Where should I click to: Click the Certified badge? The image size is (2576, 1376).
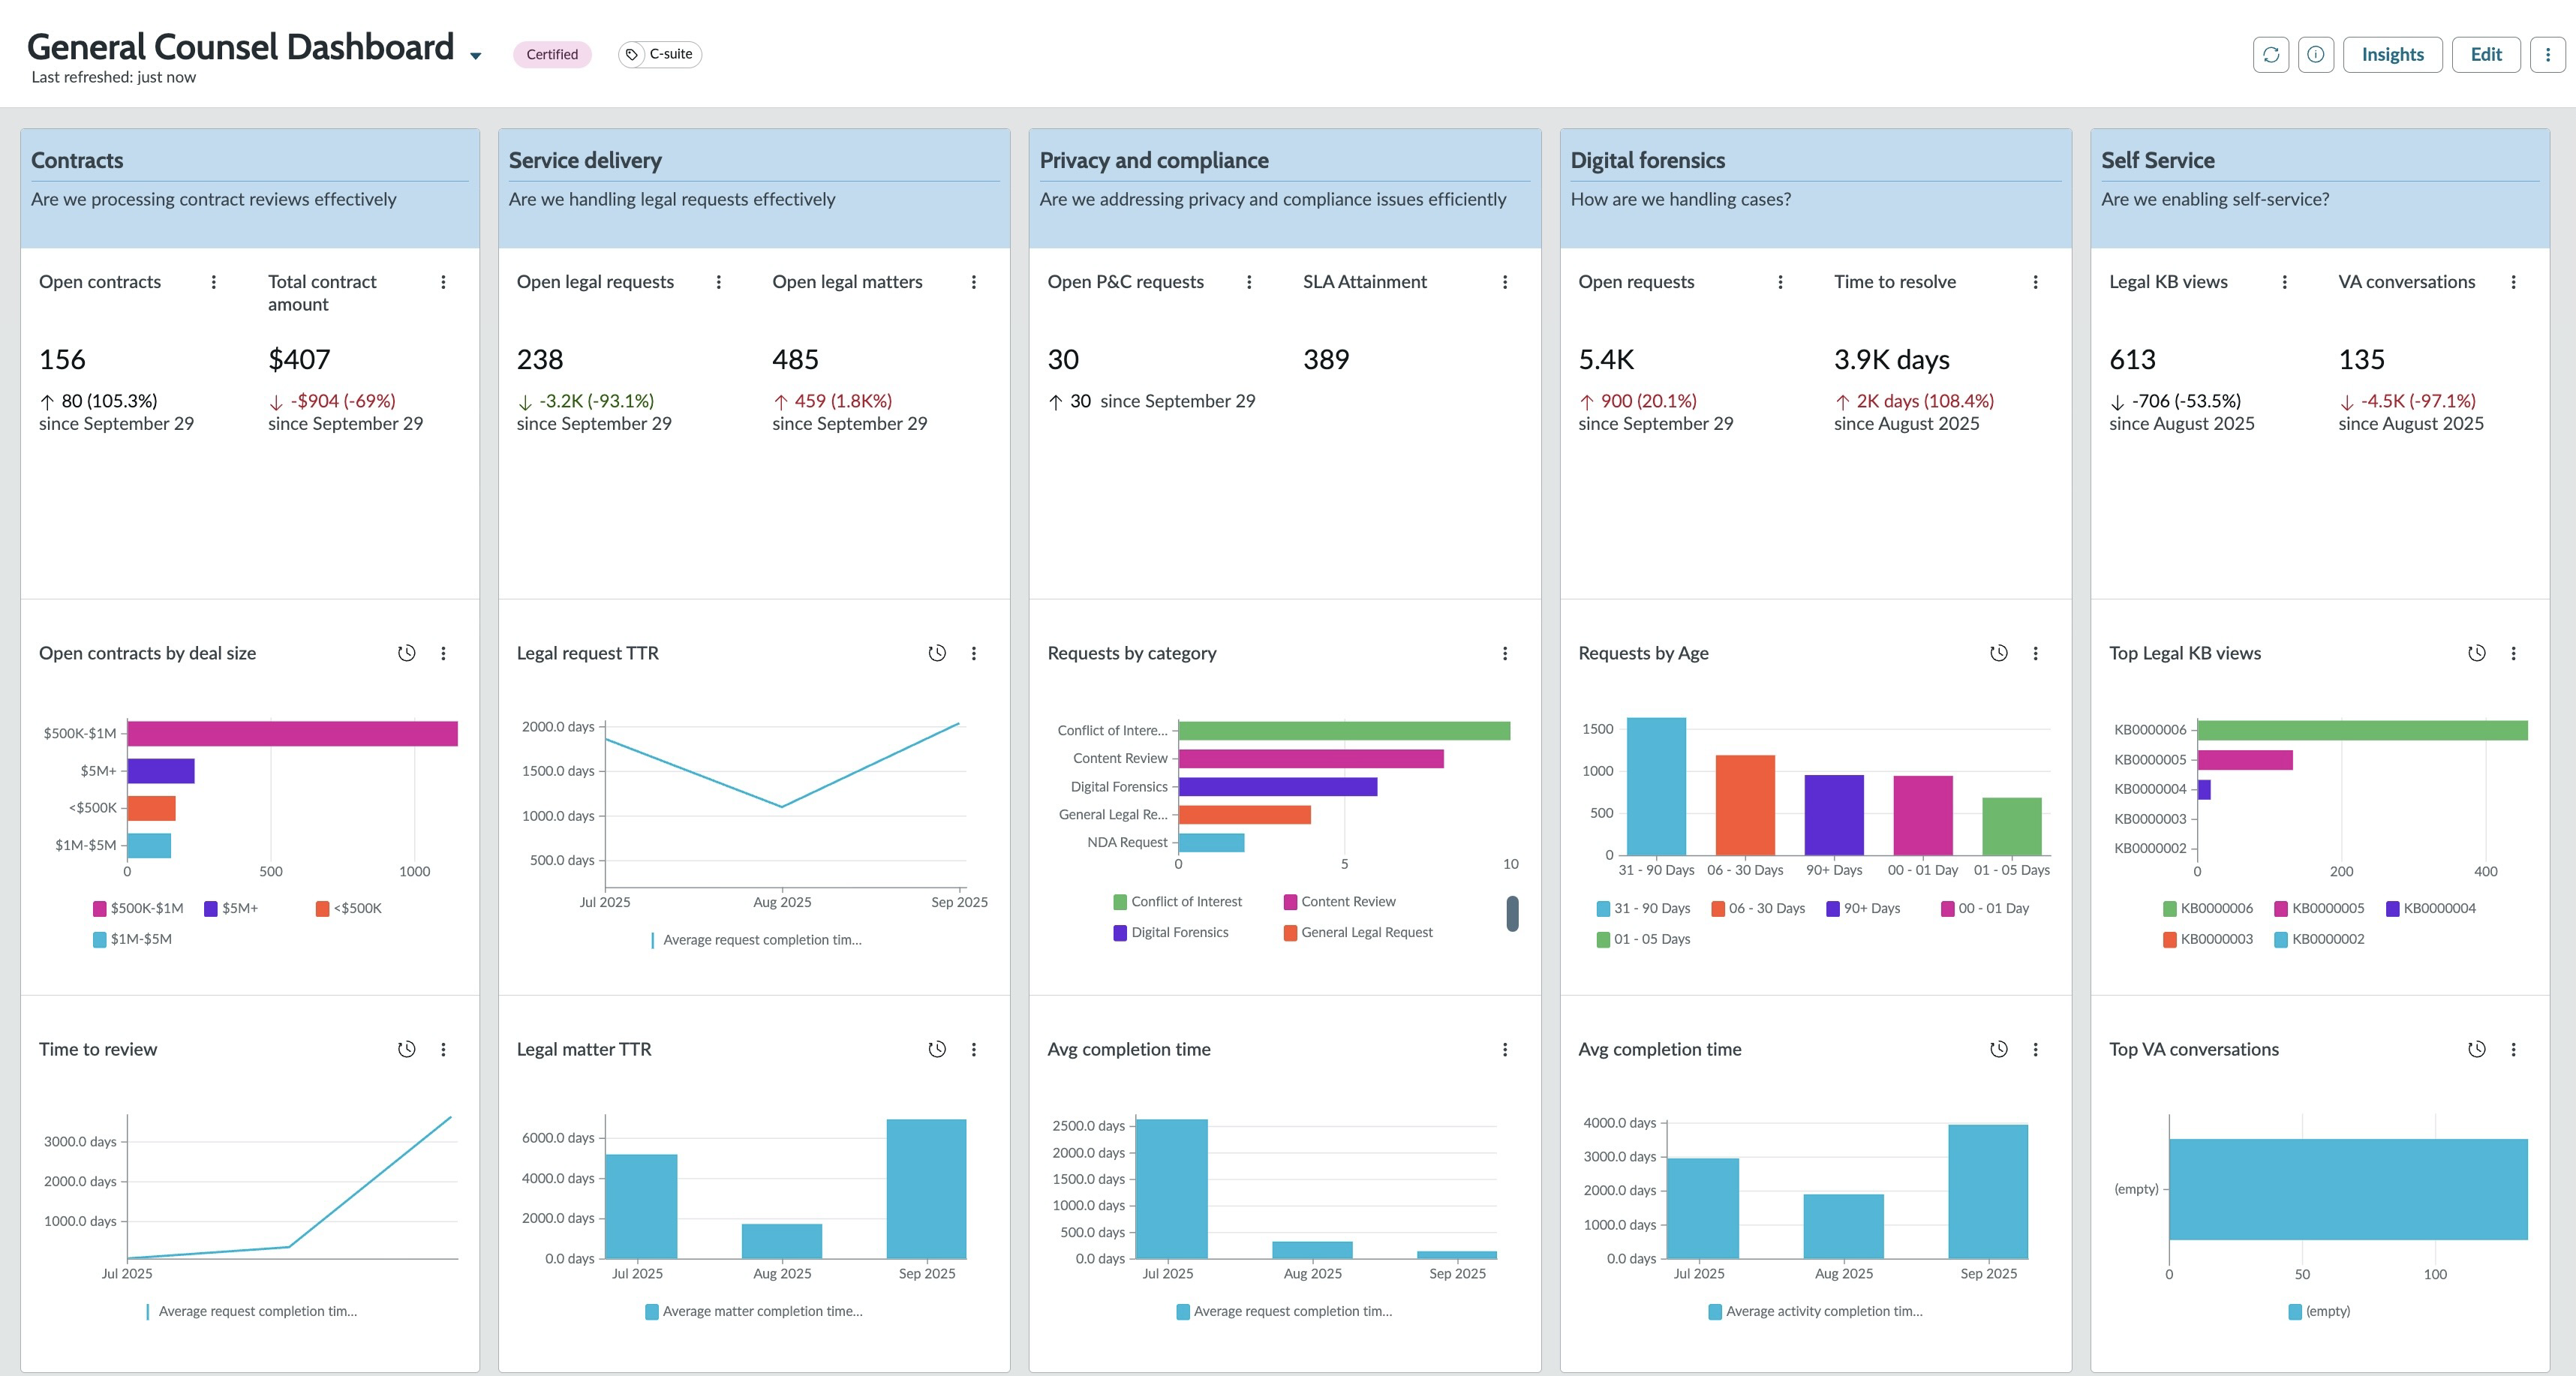point(552,54)
